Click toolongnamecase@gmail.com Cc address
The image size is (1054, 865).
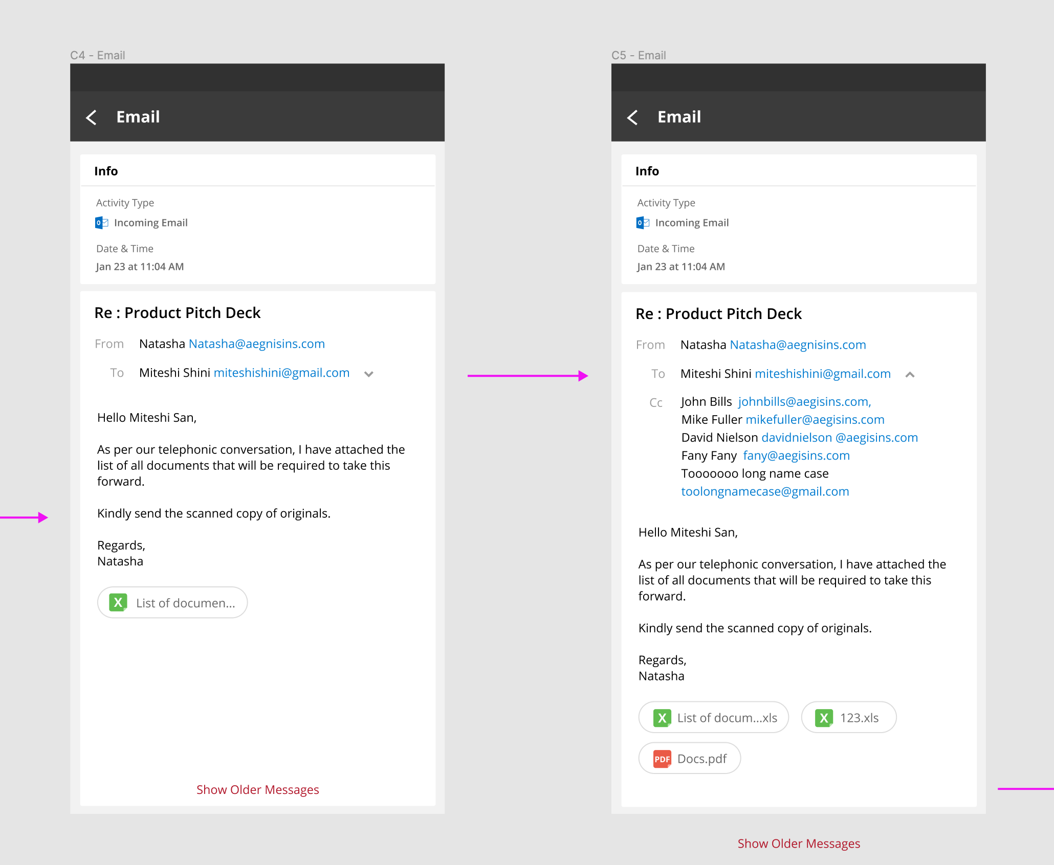pos(765,491)
